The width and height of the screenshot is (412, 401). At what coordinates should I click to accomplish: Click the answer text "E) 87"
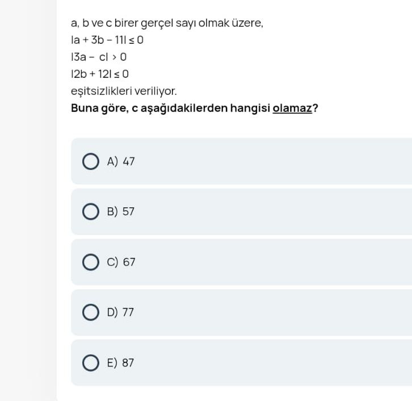pos(121,363)
